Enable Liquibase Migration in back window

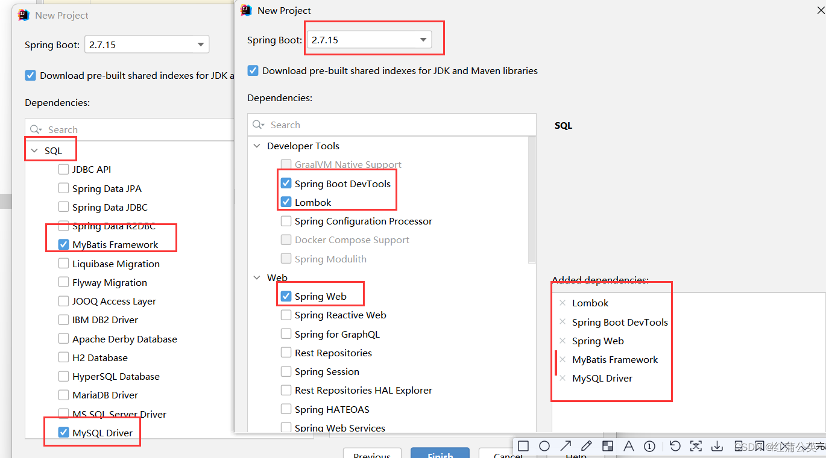click(63, 264)
